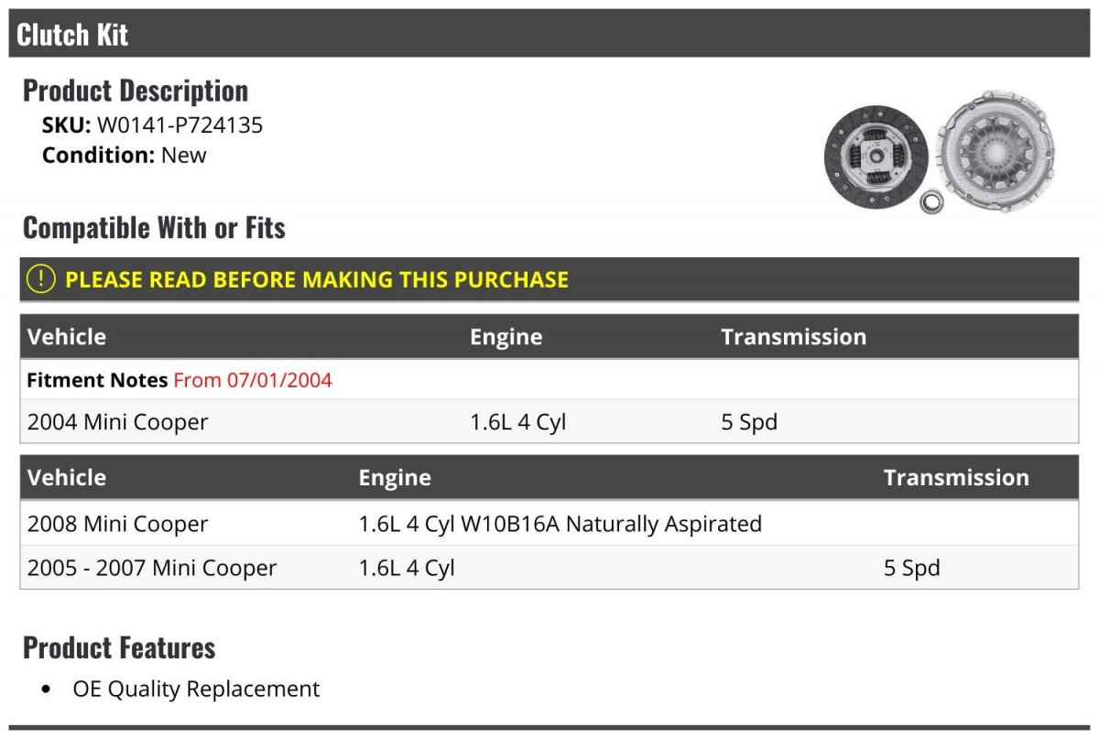Image resolution: width=1099 pixels, height=739 pixels.
Task: Select the 2008 Mini Cooper row
Action: point(549,524)
